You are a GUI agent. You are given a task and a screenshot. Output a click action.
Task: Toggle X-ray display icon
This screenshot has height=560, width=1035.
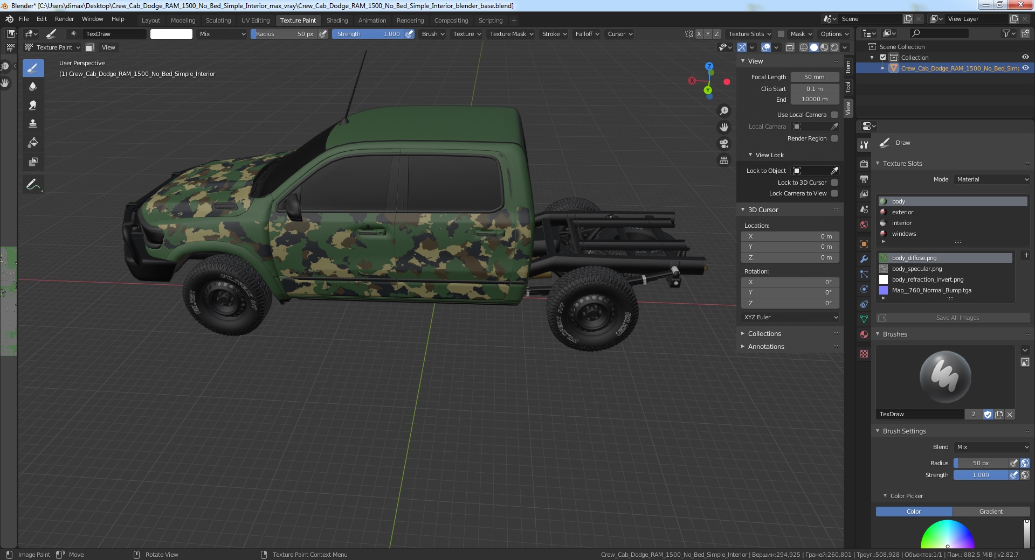pyautogui.click(x=790, y=47)
